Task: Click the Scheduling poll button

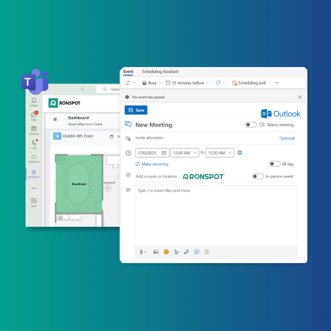Action: (x=249, y=83)
